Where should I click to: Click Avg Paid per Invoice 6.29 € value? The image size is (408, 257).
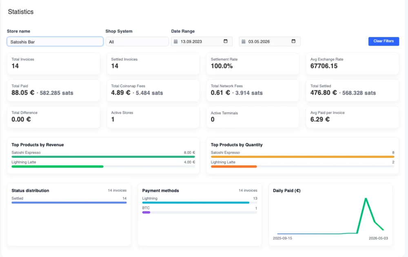[x=320, y=120]
